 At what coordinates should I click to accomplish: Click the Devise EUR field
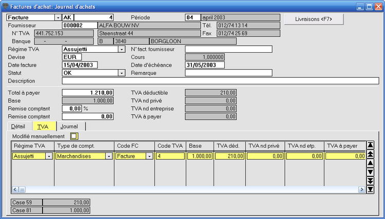[72, 57]
